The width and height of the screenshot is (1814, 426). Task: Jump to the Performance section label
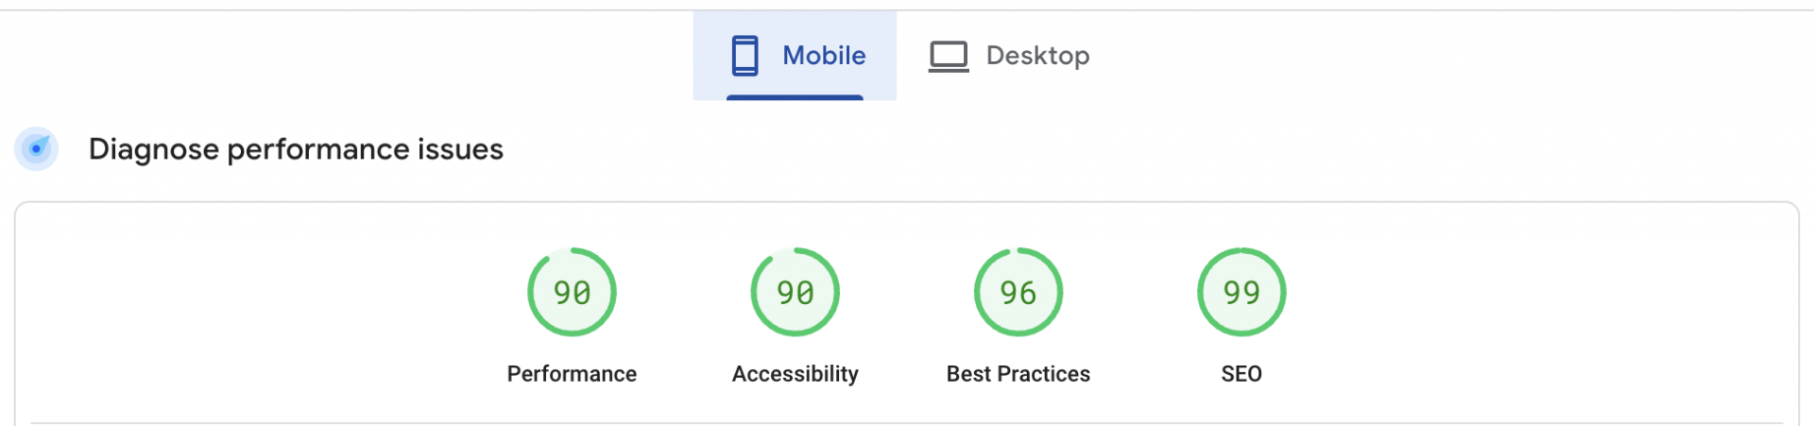click(x=572, y=374)
